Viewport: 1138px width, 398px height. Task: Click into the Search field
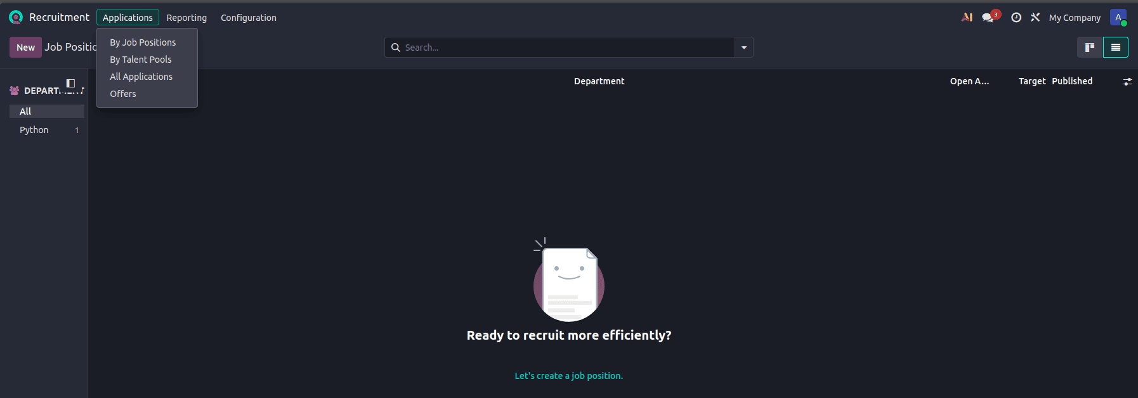[x=568, y=48]
